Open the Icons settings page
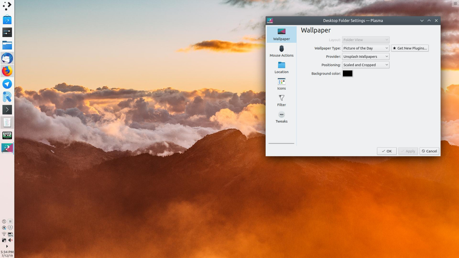459x258 pixels. click(281, 84)
